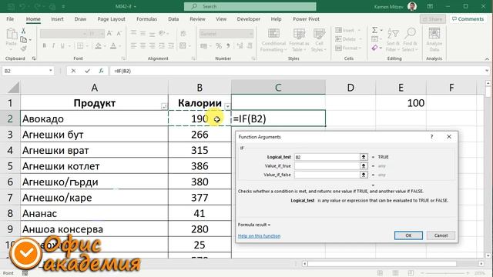Click the Merge & Center icon
Screen dimensions: 493x277
pyautogui.click(x=183, y=46)
